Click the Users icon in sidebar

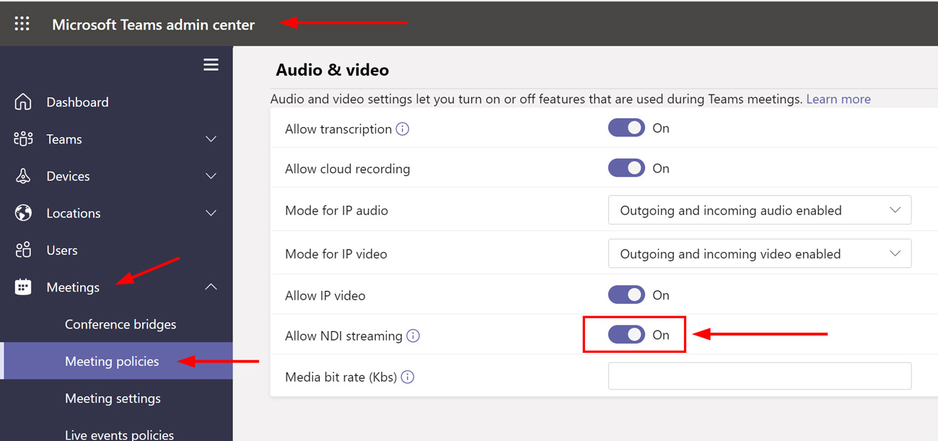(23, 250)
